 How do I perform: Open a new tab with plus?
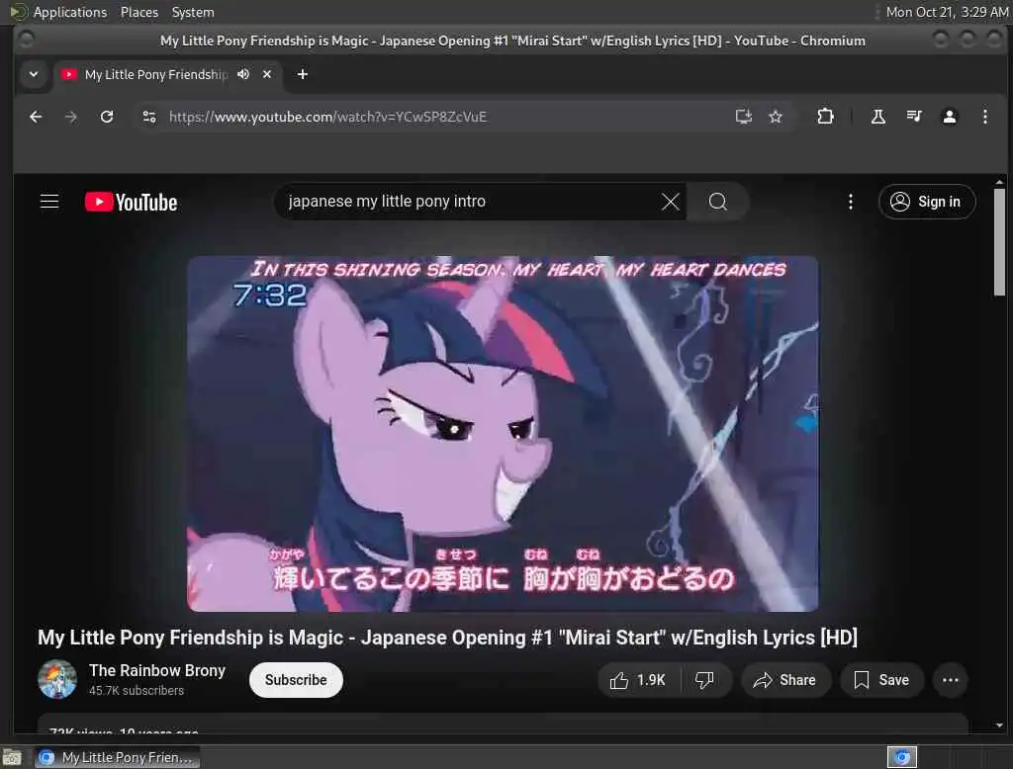point(303,74)
